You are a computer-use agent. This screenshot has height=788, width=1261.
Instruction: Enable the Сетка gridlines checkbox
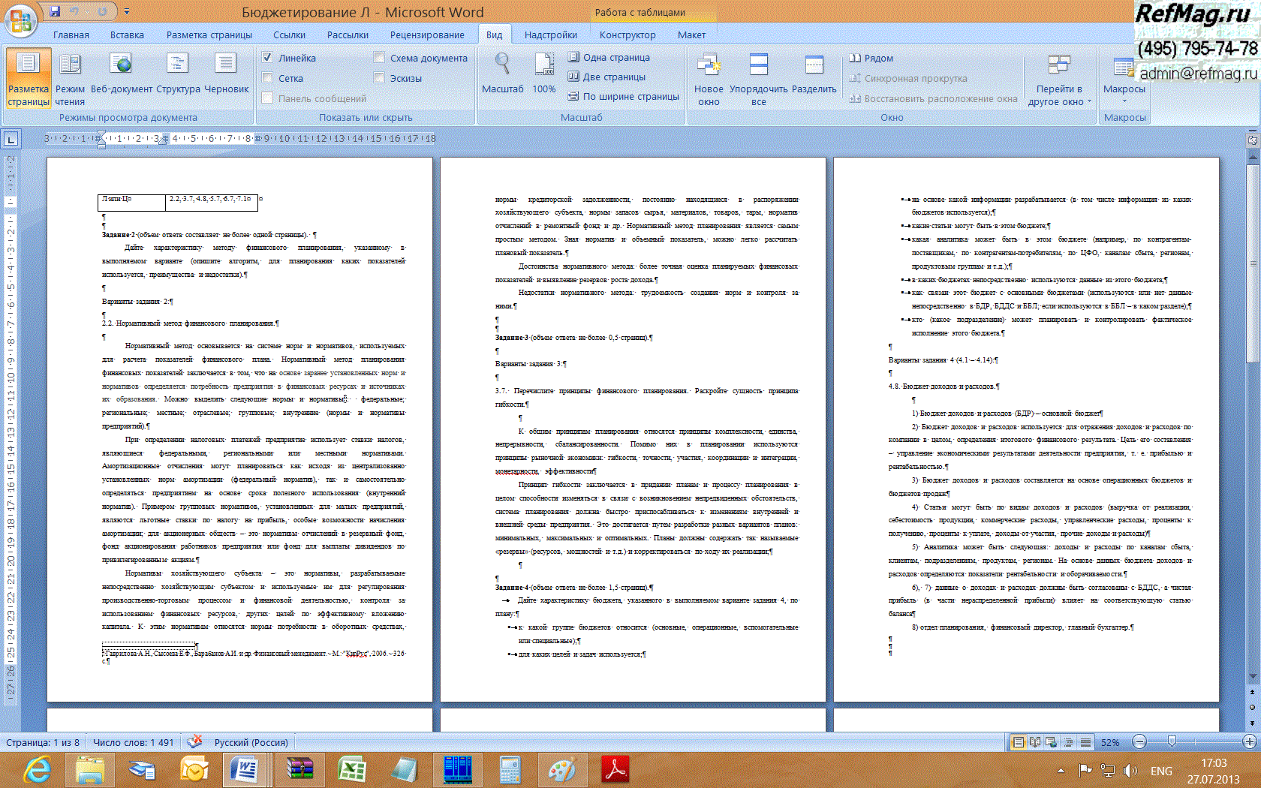[268, 78]
